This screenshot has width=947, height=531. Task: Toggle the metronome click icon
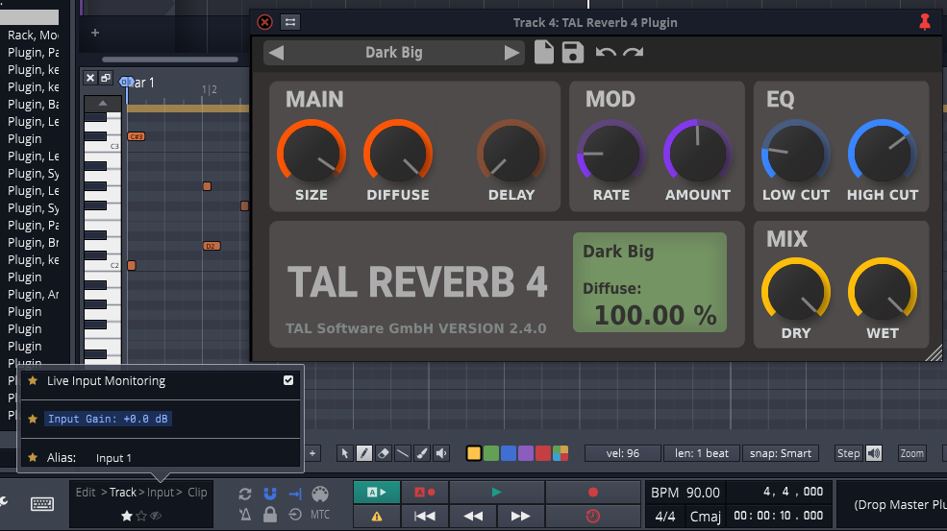[x=244, y=515]
